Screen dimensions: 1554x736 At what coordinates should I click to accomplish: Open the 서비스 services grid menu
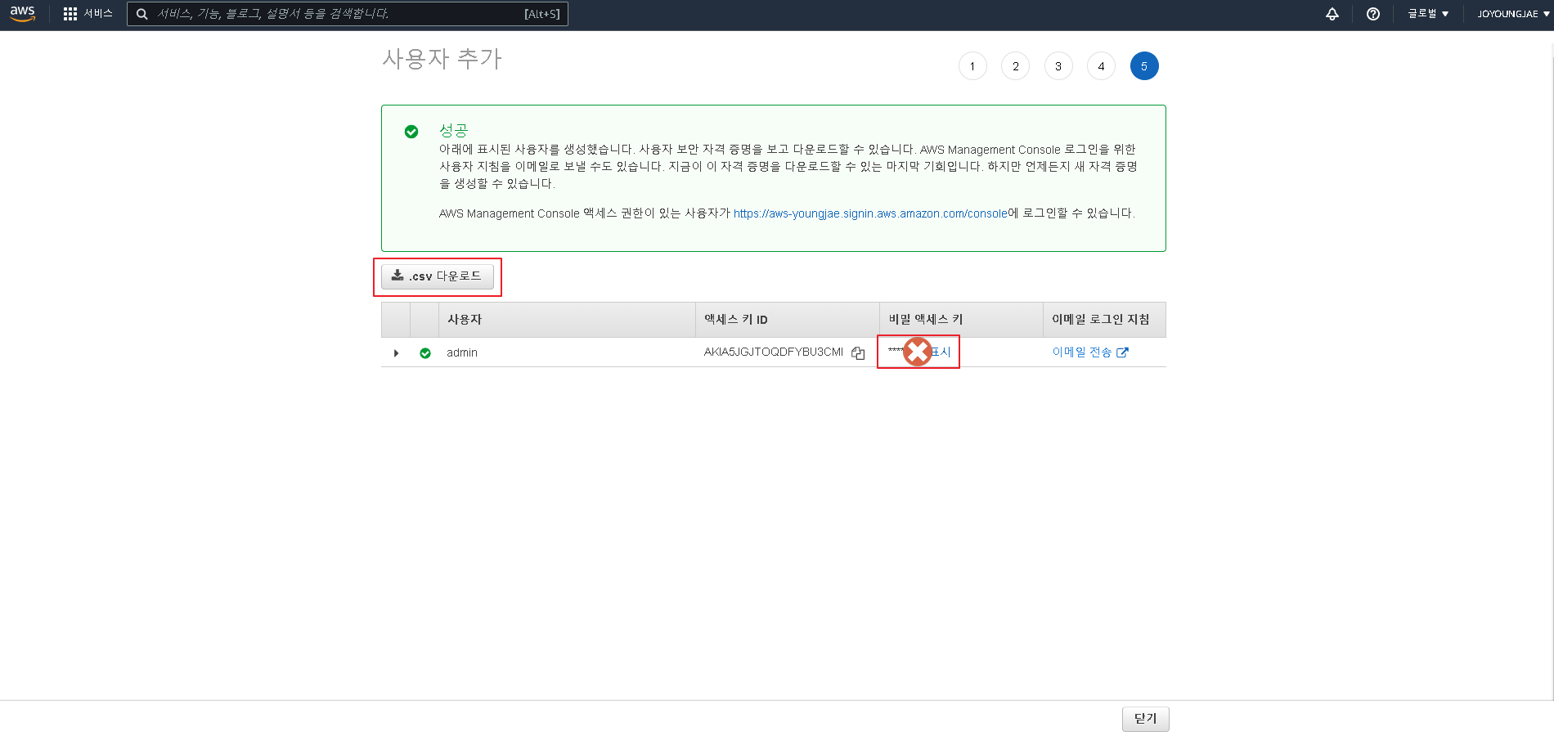pyautogui.click(x=88, y=14)
